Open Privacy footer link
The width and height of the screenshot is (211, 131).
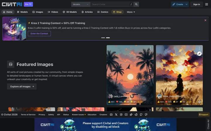42,115
